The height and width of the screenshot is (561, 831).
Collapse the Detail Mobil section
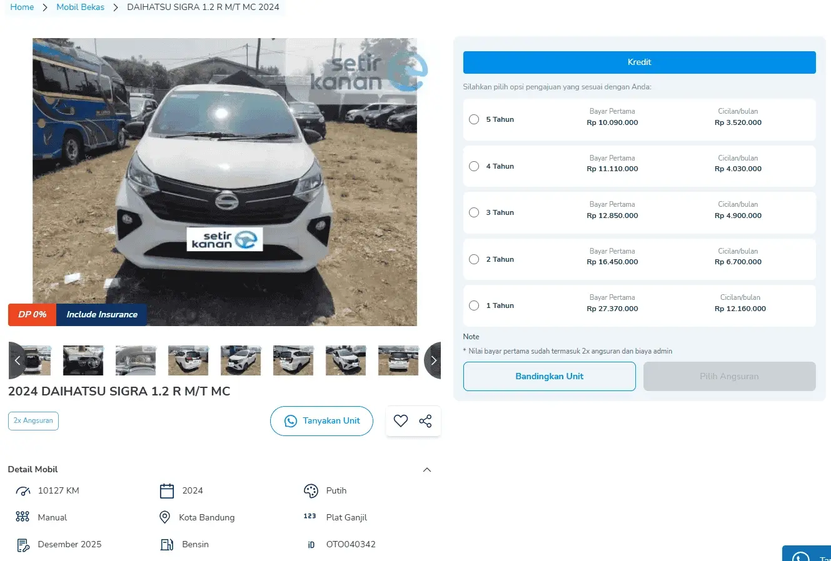[427, 470]
